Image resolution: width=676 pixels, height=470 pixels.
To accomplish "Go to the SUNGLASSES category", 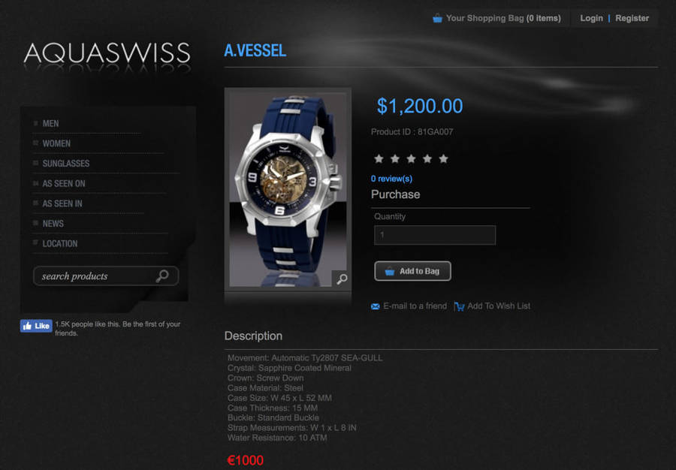I will pyautogui.click(x=66, y=163).
